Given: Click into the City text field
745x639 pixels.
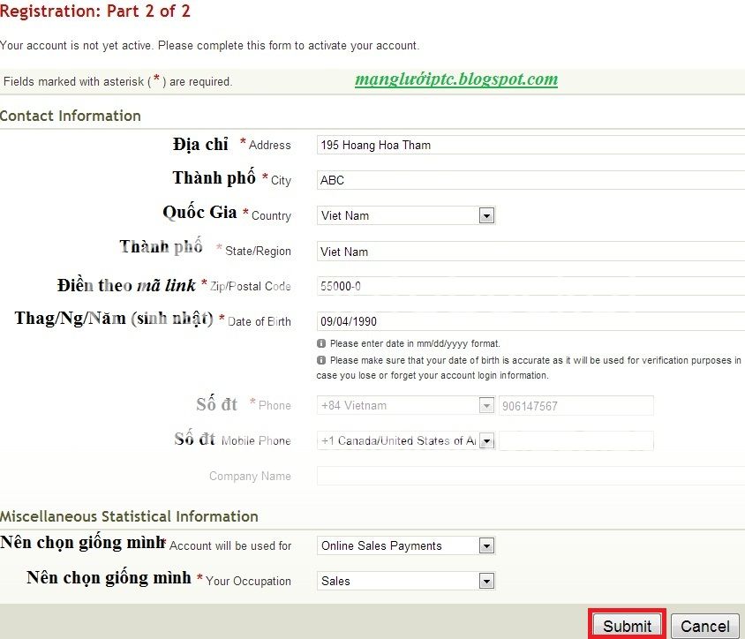Looking at the screenshot, I should [530, 180].
